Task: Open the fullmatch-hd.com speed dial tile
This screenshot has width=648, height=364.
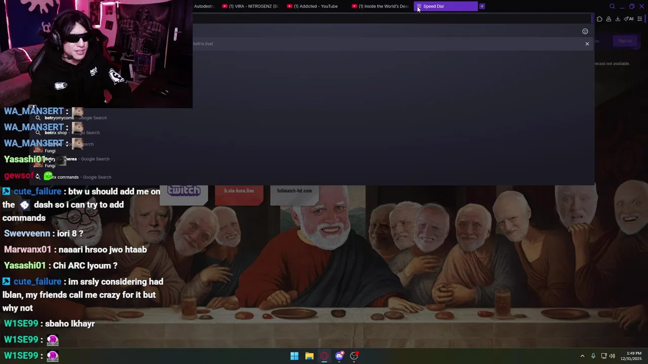Action: tap(294, 194)
